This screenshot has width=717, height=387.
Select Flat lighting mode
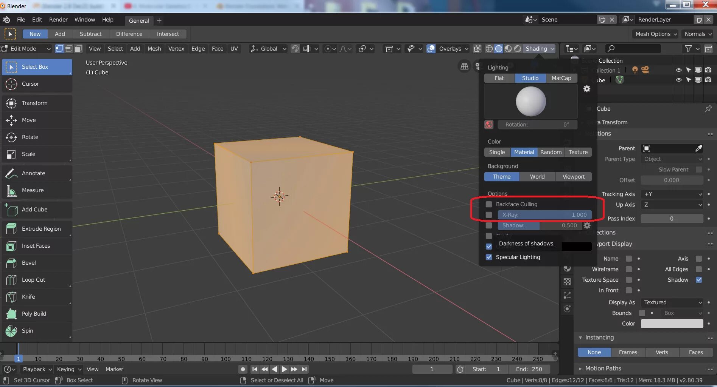[499, 78]
